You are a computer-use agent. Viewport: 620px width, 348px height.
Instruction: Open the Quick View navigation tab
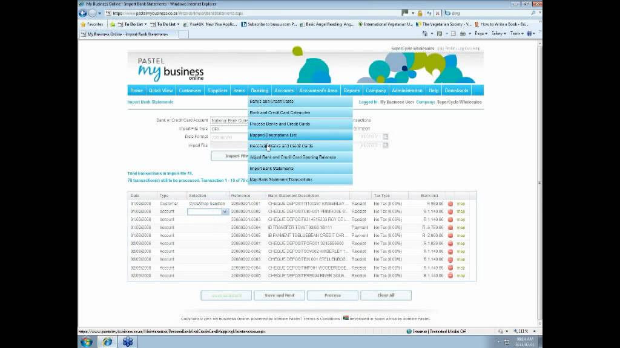pos(160,91)
